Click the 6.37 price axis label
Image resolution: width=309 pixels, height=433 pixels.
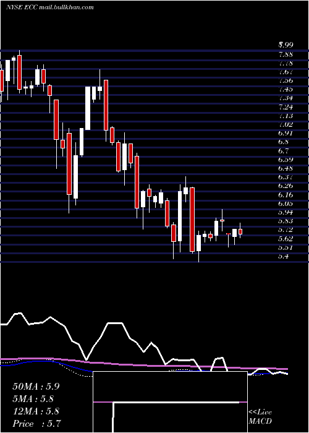(286, 177)
